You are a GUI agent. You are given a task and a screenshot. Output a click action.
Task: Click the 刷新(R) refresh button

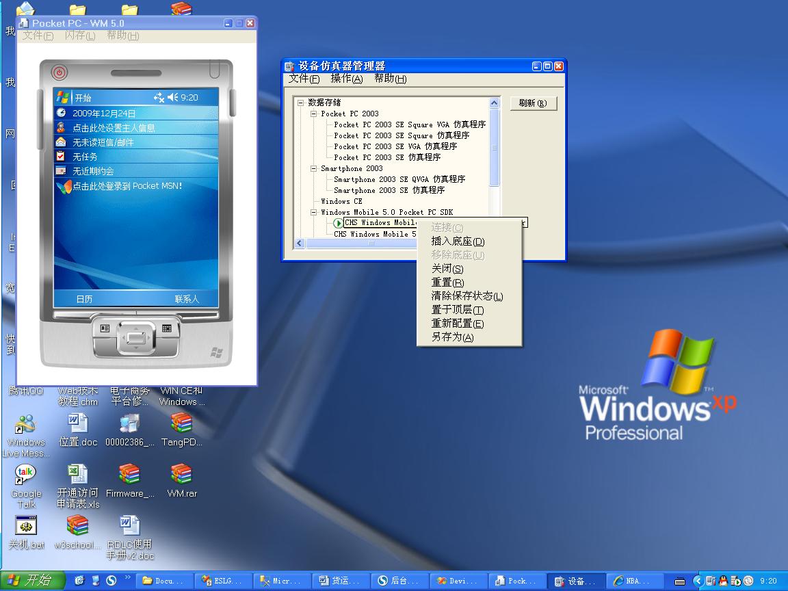tap(533, 103)
